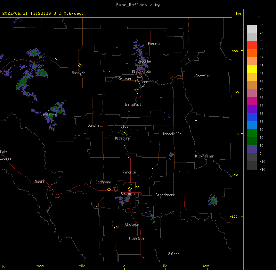This screenshot has width=276, height=270.
Task: Click the Innisfail city label
Action: click(x=133, y=105)
